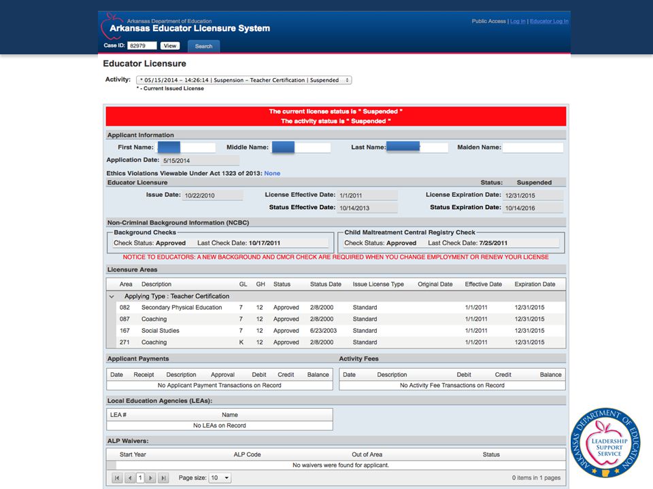Screen dimensions: 653x489
Task: Click the Issue License Type column header
Action: [378, 284]
